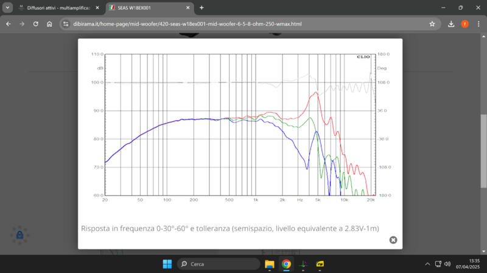
Task: Click the GDPR privacy lock badge
Action: coord(19,235)
